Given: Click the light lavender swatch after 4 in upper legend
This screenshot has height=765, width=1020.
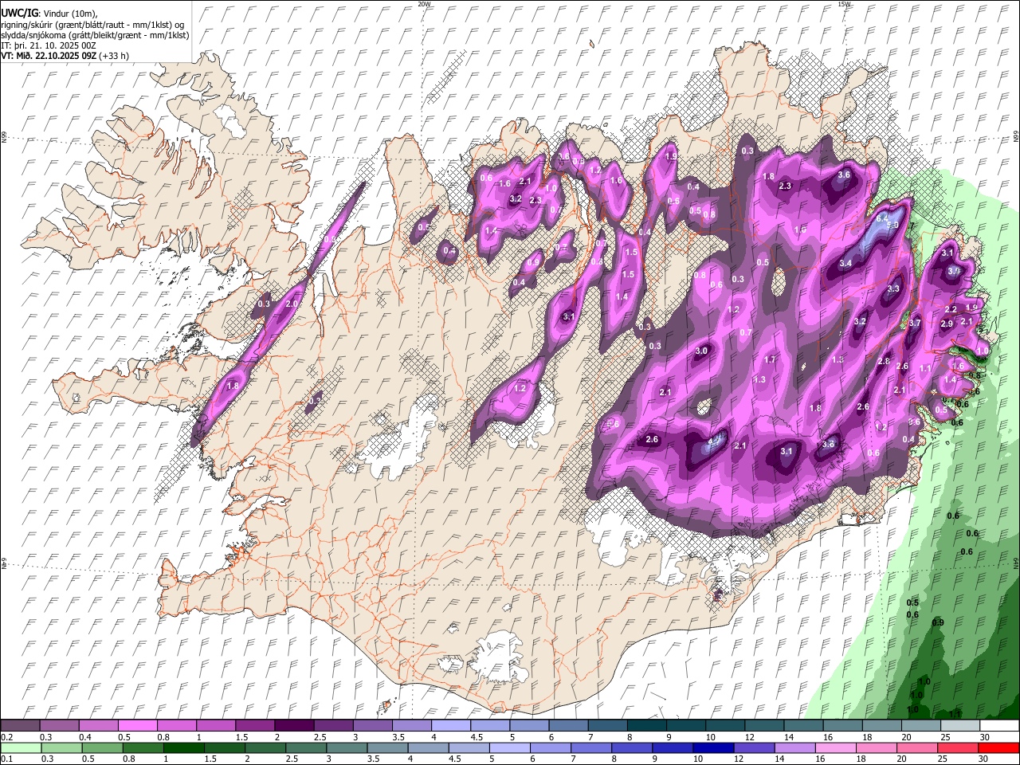Looking at the screenshot, I should click(450, 726).
